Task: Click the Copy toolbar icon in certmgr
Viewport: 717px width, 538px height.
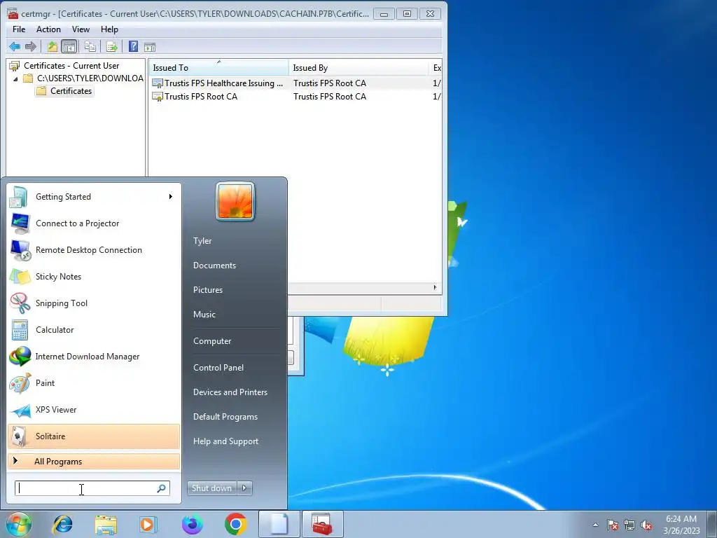Action: click(90, 46)
